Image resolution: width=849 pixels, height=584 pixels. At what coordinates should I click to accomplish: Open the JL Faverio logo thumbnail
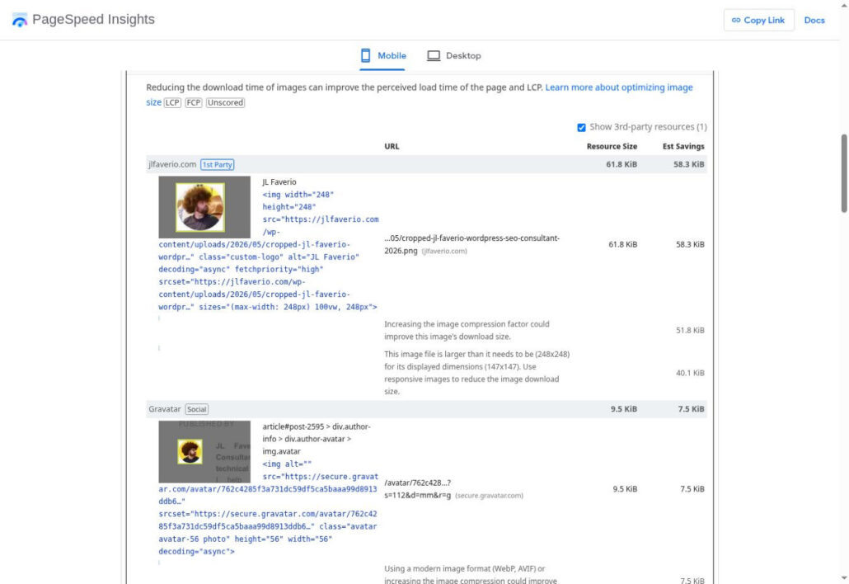pyautogui.click(x=204, y=207)
